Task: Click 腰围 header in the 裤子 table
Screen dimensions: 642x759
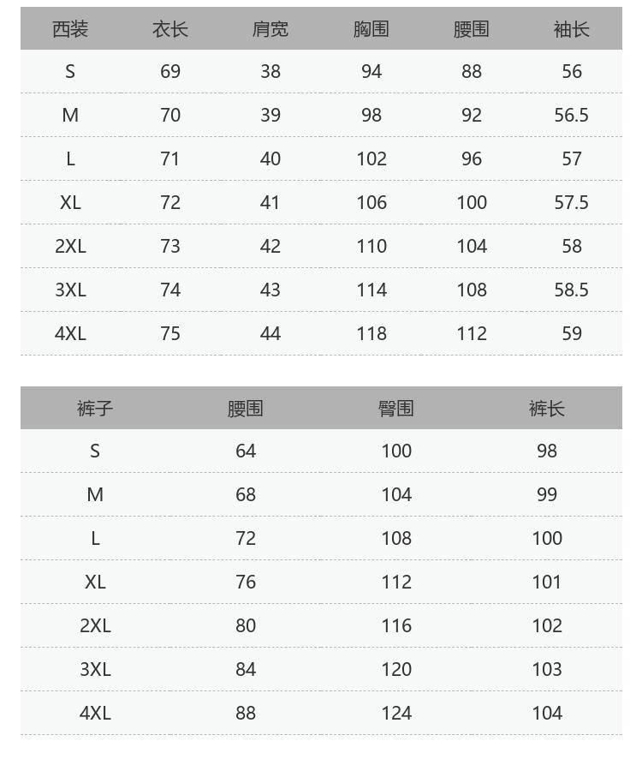Action: (x=246, y=409)
